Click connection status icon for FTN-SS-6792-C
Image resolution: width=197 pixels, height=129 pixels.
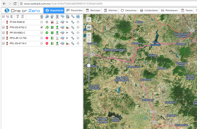pos(57,27)
